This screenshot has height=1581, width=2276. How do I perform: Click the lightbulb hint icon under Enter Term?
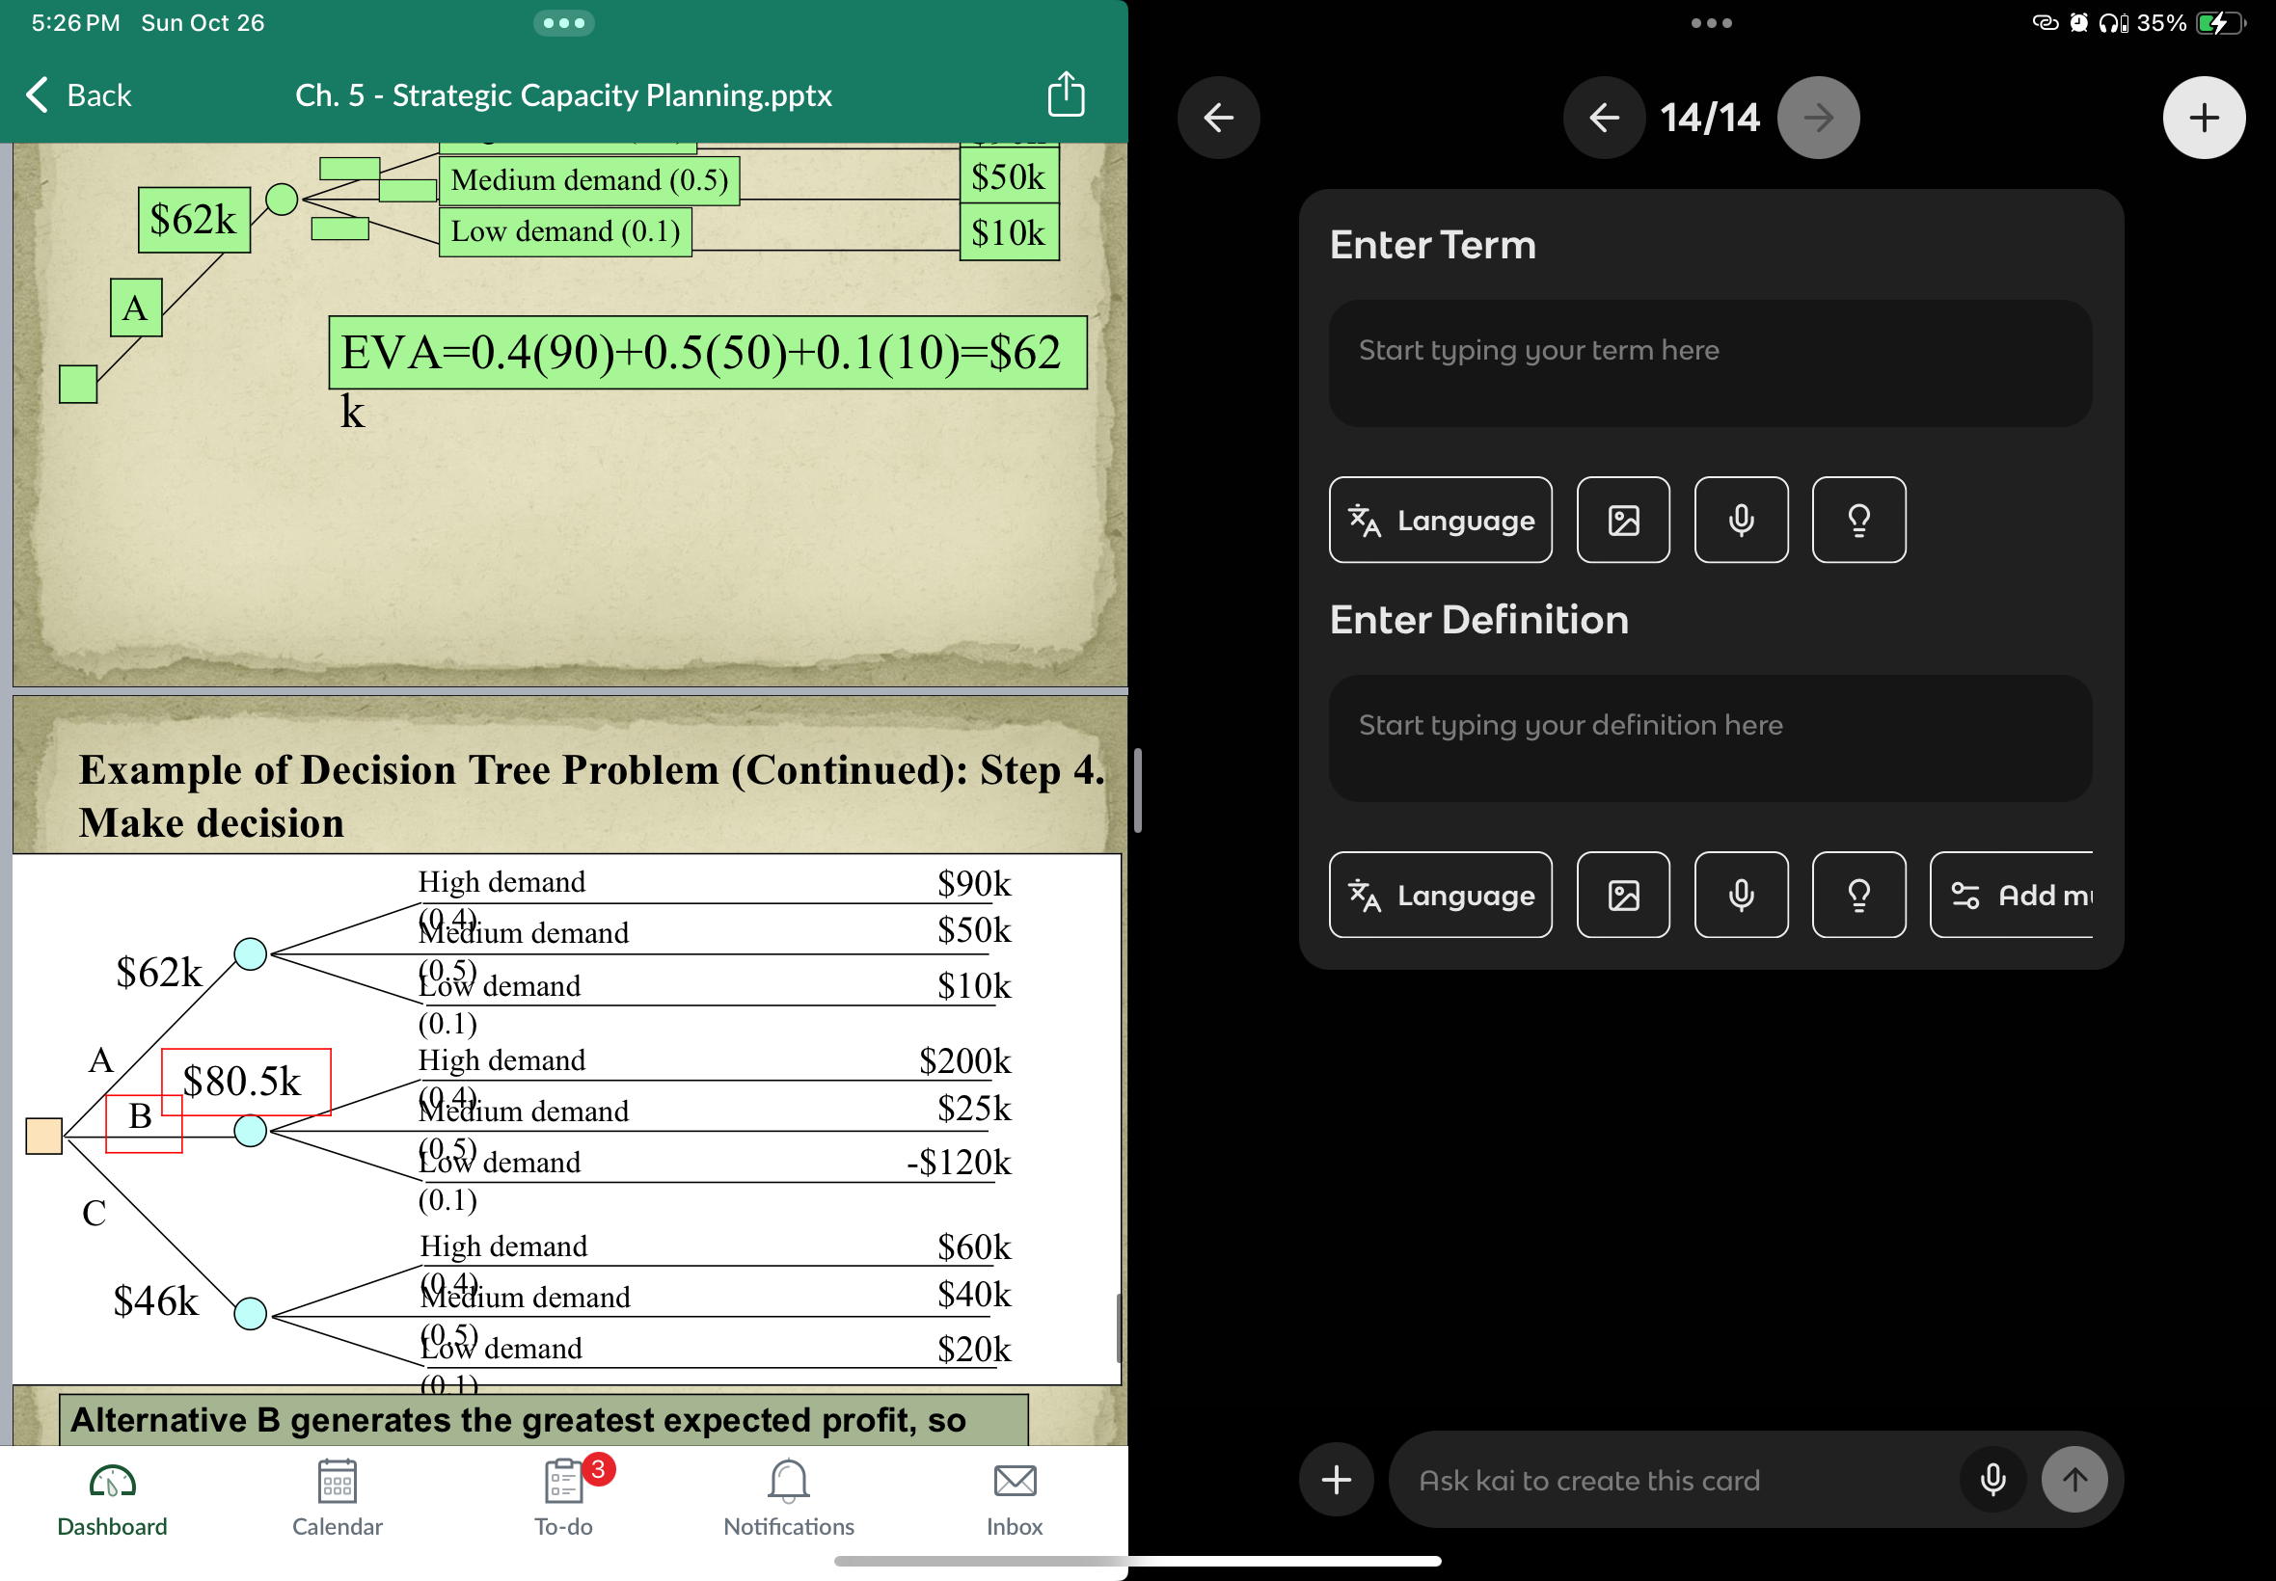tap(1857, 520)
